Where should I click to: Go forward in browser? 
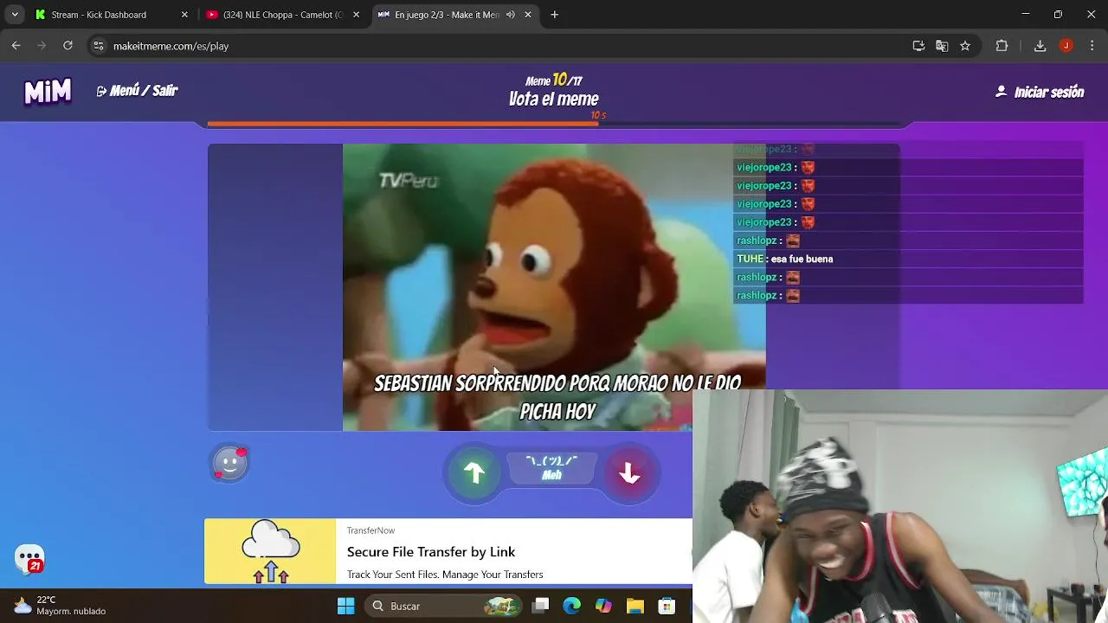[x=42, y=46]
